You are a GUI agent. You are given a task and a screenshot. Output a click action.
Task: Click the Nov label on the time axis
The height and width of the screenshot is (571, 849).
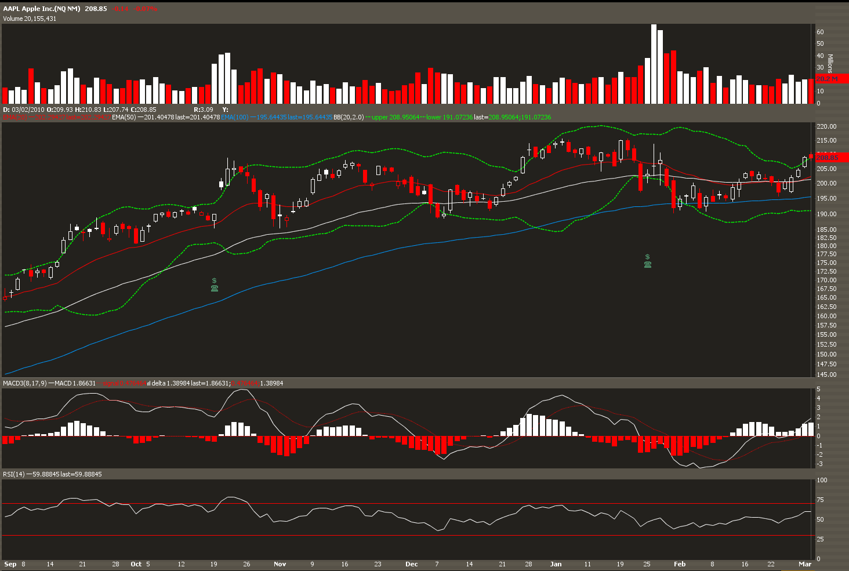click(x=280, y=564)
